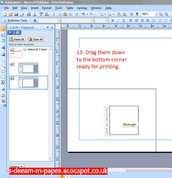
Task: Open Publisher Tasks
Action: click(x=16, y=21)
